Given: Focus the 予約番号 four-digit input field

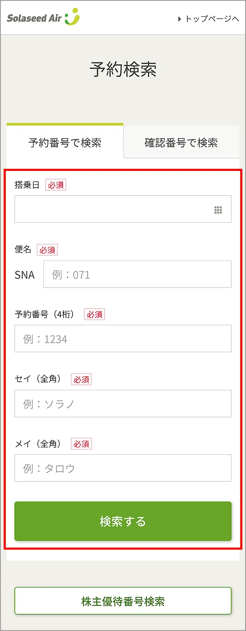Looking at the screenshot, I should [123, 339].
